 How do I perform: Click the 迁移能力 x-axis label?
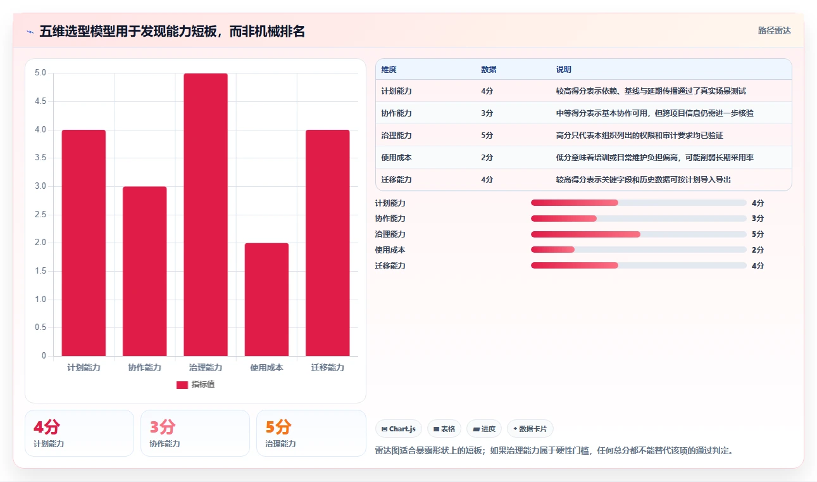coord(328,367)
